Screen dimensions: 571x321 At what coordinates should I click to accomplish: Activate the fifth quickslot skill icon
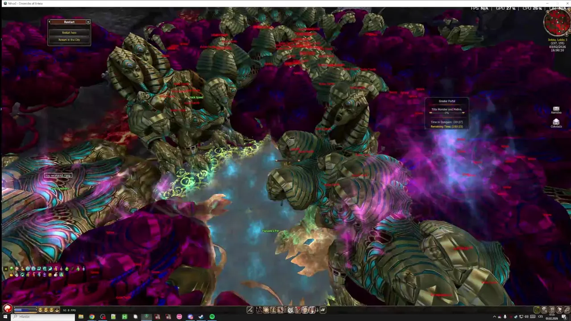click(x=281, y=310)
